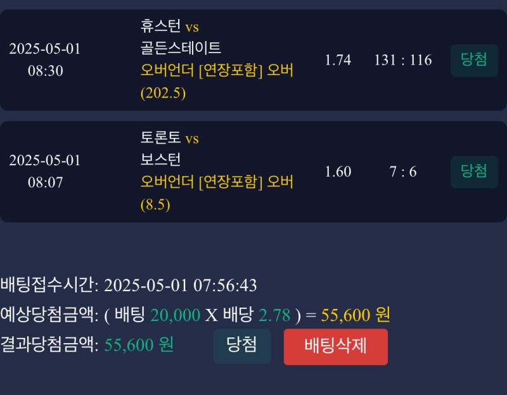Click the 당첨 badge for the 휴스턴 game

pos(474,60)
